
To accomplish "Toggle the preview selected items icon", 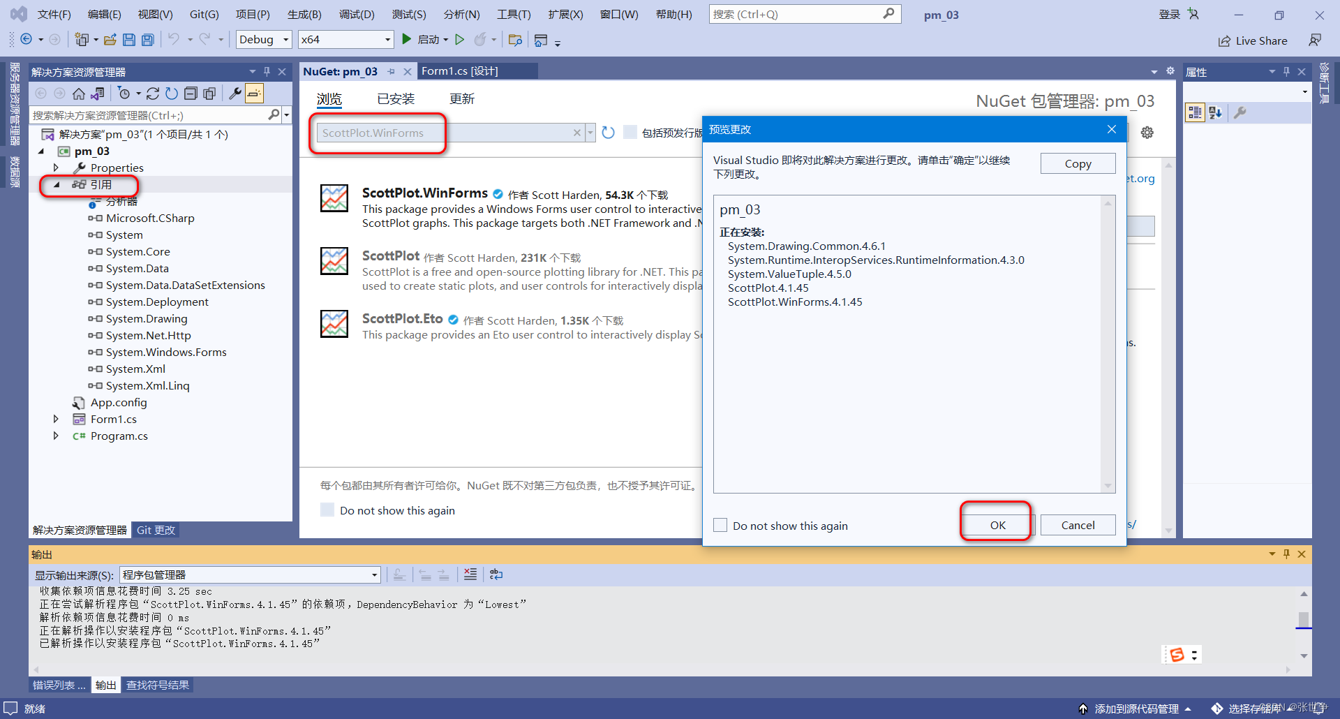I will coord(254,94).
